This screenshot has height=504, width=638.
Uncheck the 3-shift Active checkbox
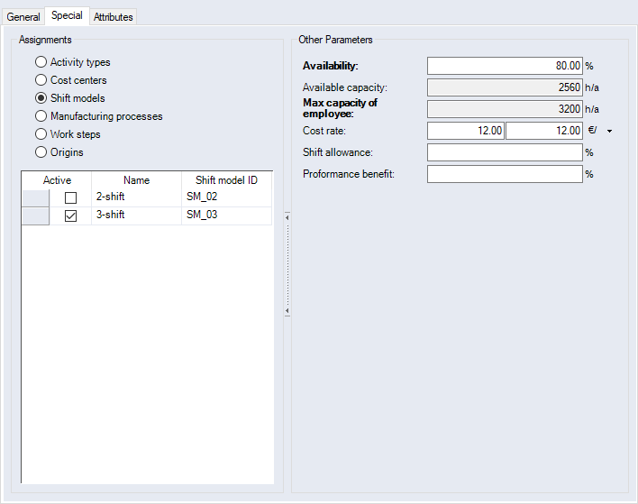point(70,215)
